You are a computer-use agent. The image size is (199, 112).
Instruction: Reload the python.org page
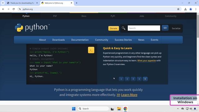click(14, 9)
